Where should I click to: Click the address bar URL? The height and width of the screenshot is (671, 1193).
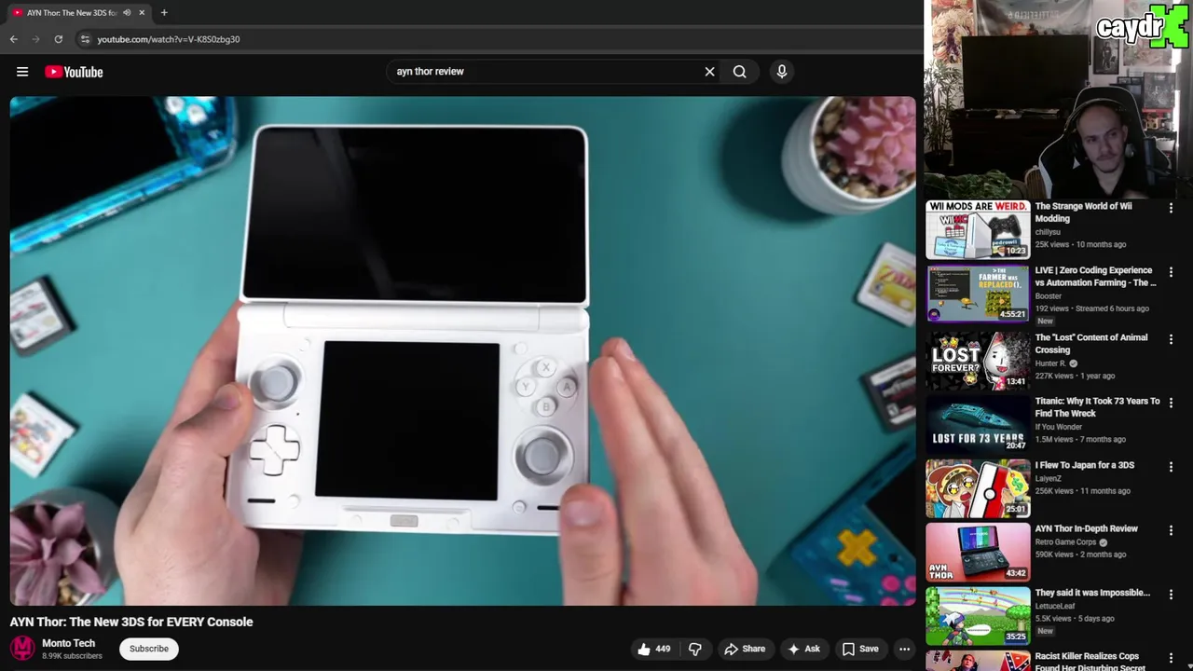pyautogui.click(x=169, y=39)
